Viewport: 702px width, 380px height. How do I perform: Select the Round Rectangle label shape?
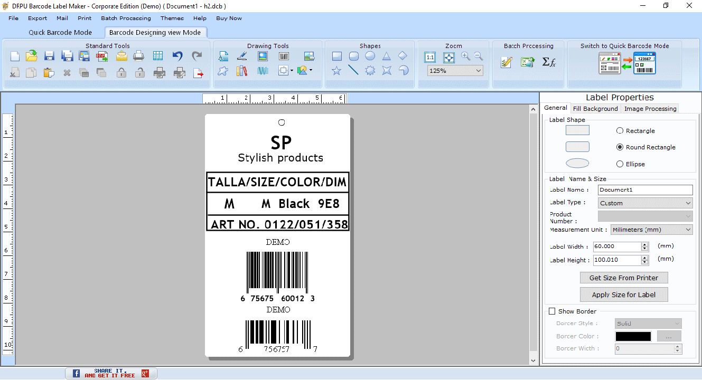[x=619, y=147]
